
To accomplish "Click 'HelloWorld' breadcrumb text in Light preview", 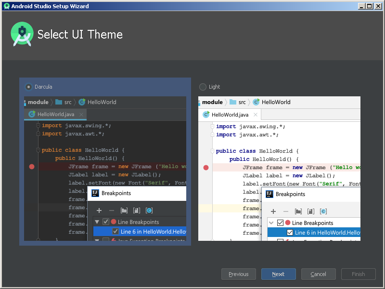I will pyautogui.click(x=276, y=102).
